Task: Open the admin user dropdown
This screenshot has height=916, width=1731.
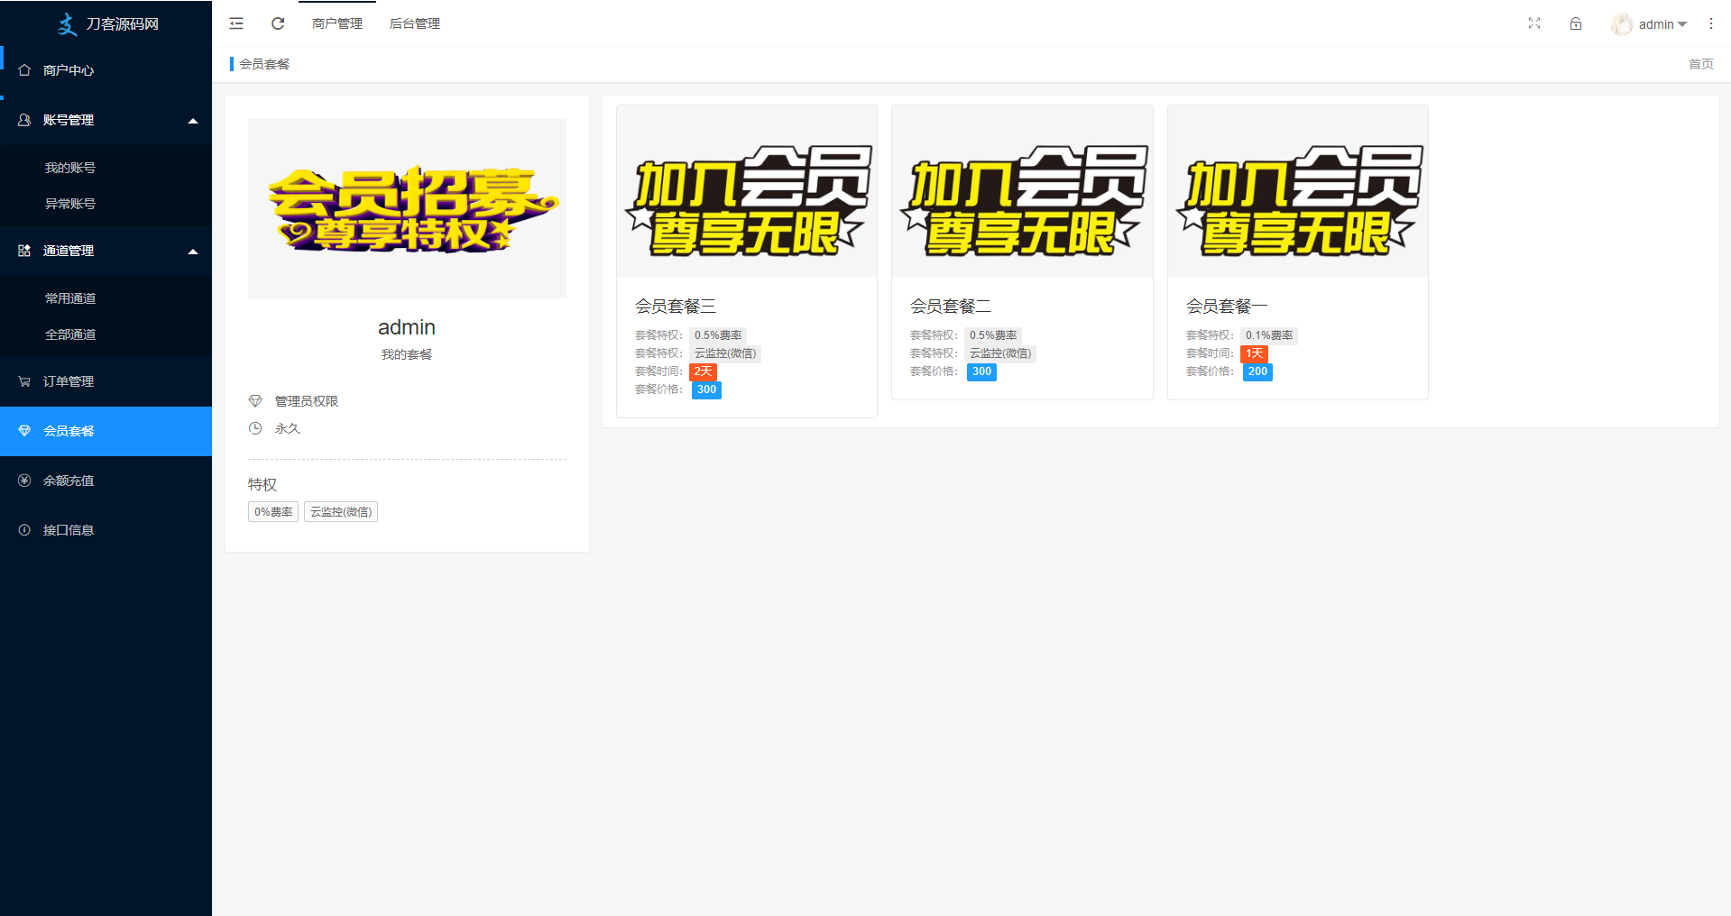Action: tap(1662, 24)
